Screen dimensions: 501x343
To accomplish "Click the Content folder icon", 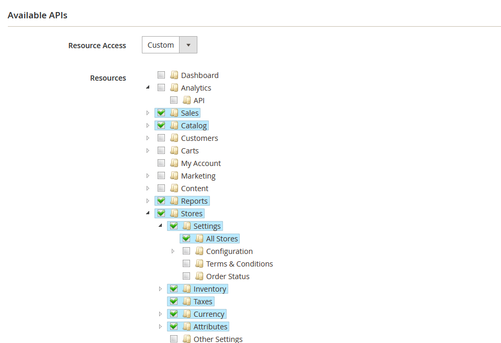I will [x=174, y=188].
